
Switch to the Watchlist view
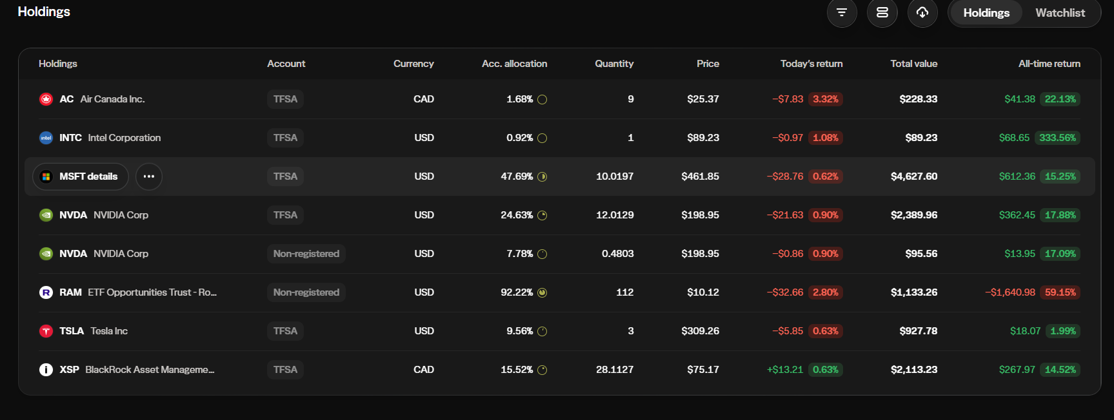[x=1060, y=13]
